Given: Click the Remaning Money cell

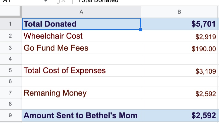Looking at the screenshot, I should [x=81, y=93].
